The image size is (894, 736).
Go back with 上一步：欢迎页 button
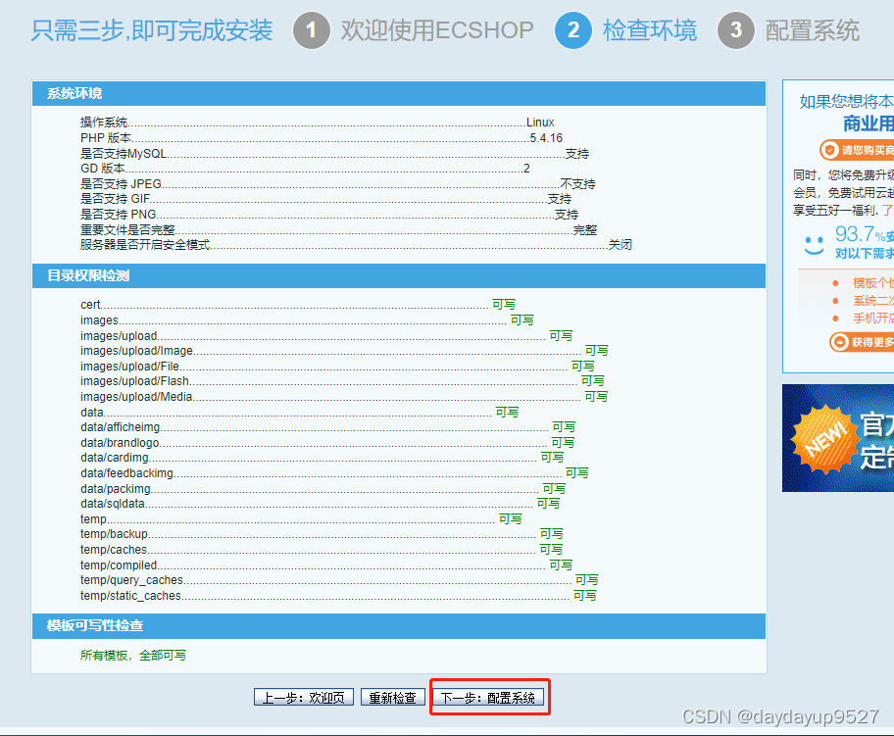click(303, 697)
